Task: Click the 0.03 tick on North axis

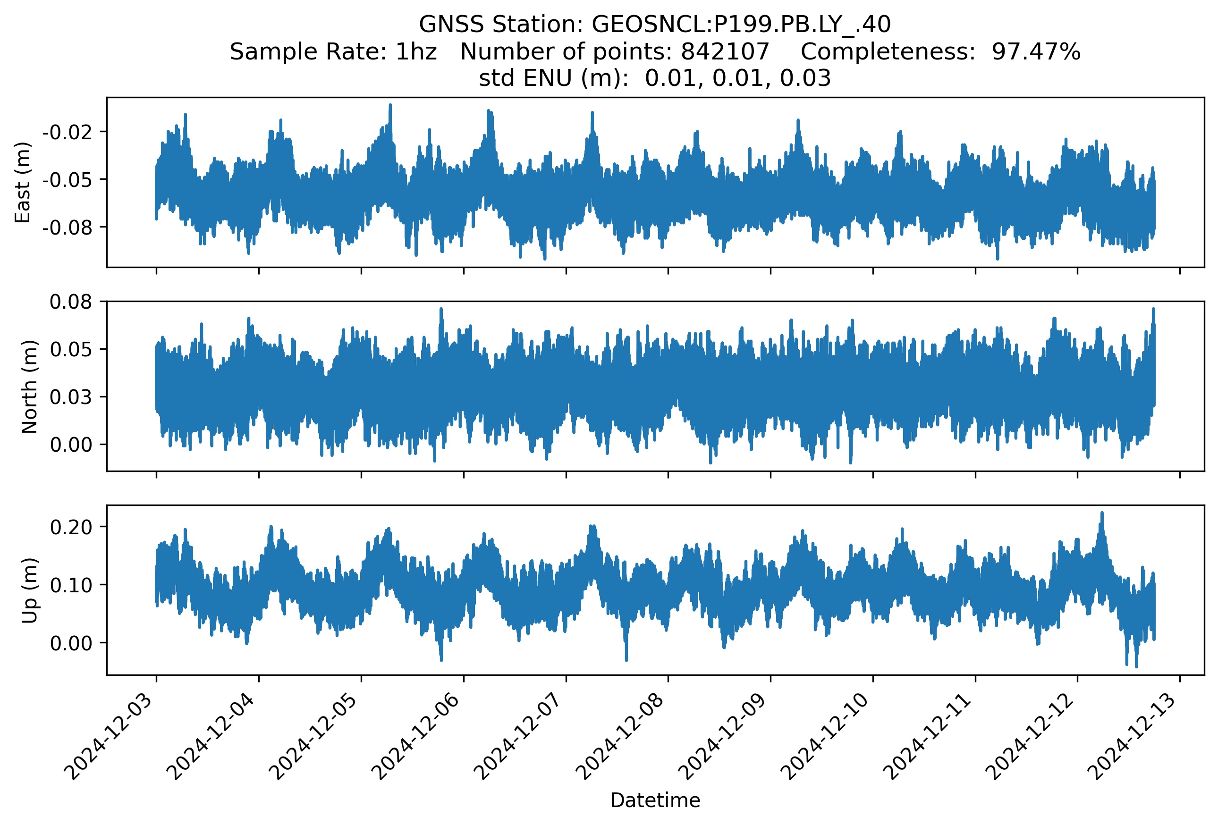Action: coord(70,397)
